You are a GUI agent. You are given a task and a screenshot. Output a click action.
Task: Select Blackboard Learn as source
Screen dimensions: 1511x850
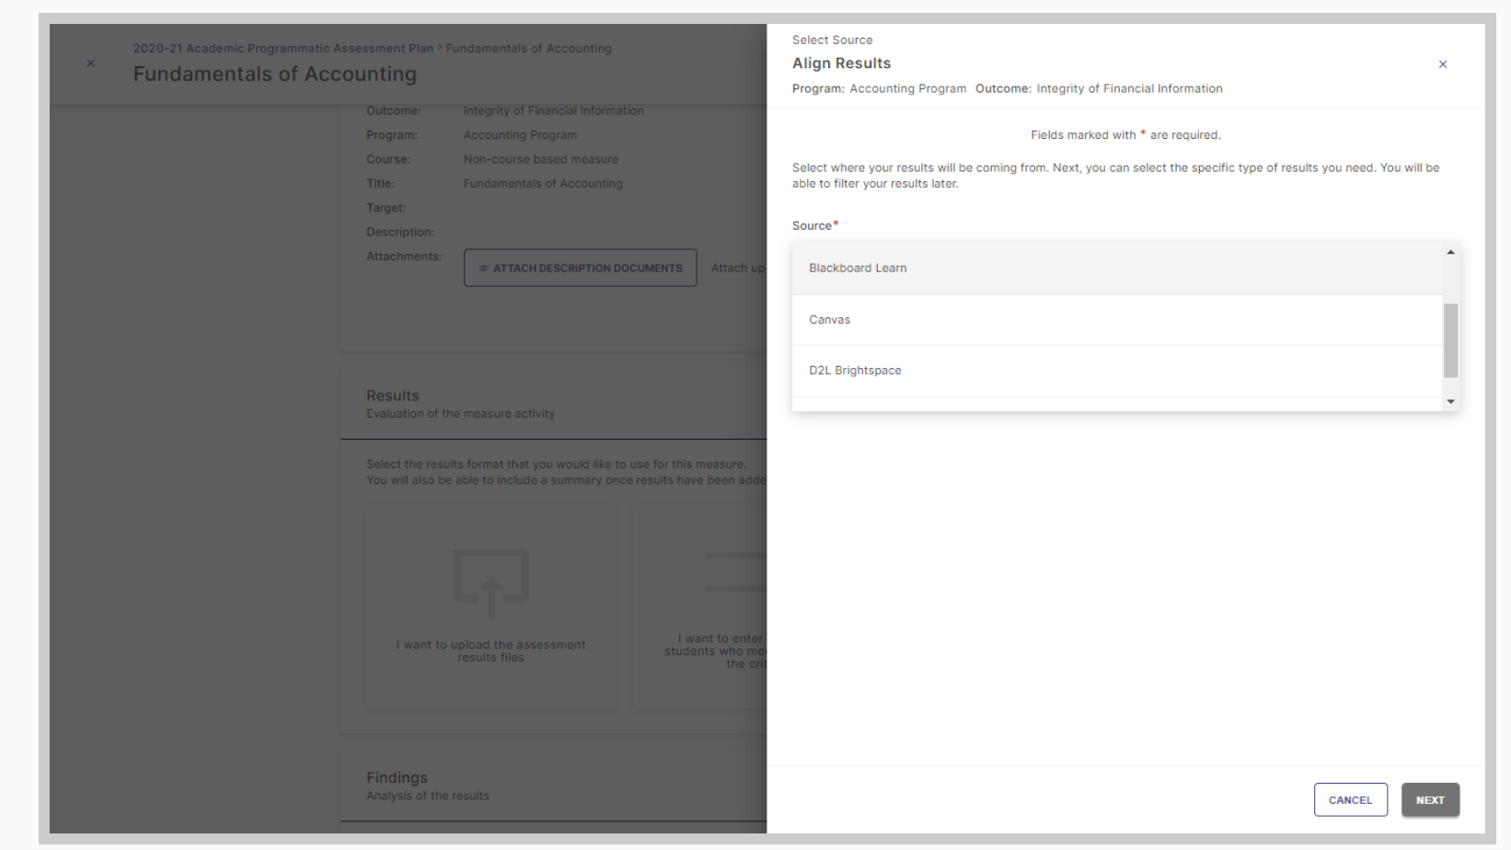coord(1116,269)
